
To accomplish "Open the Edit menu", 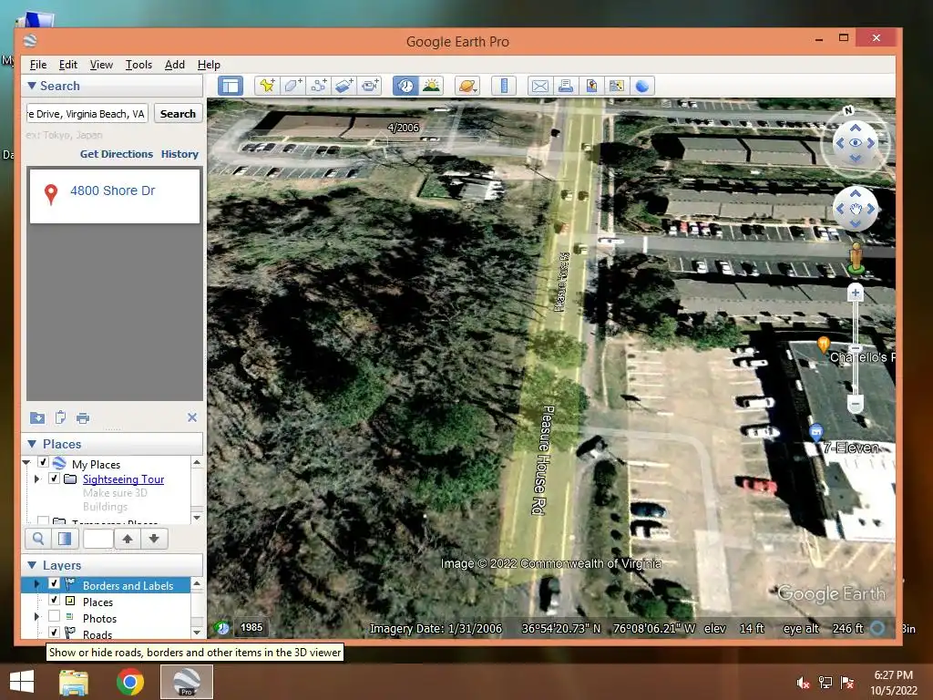I will (x=67, y=65).
